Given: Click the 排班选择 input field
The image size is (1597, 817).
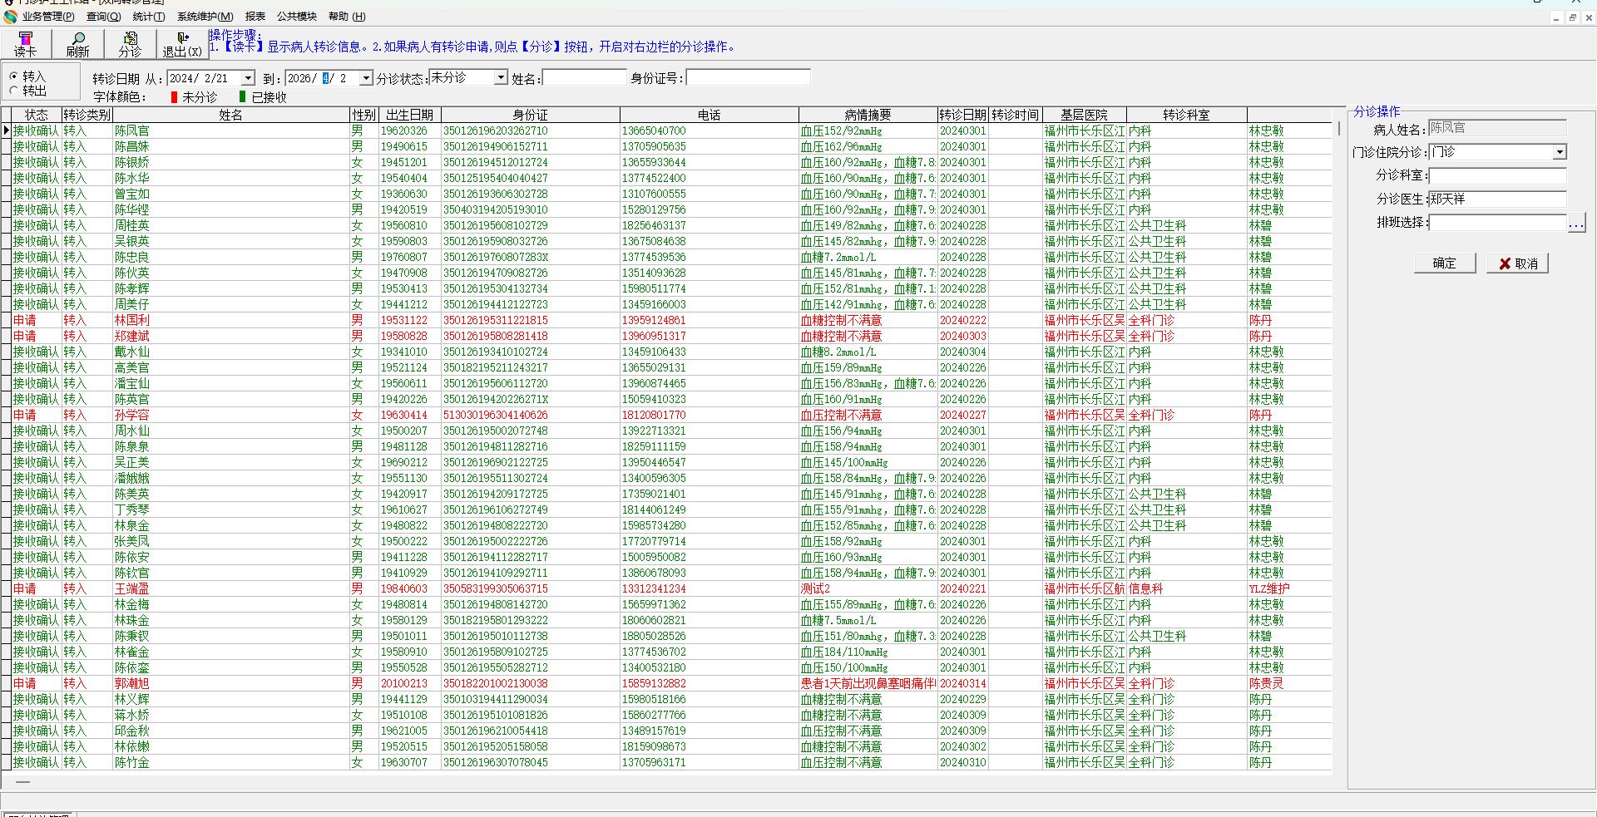Looking at the screenshot, I should pyautogui.click(x=1497, y=223).
